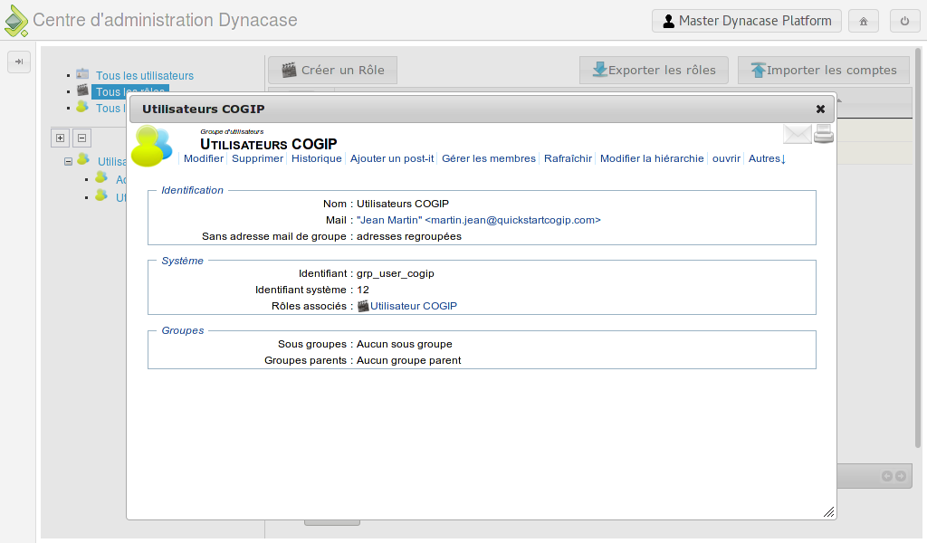
Task: Click the user group avatar icon
Action: point(152,146)
